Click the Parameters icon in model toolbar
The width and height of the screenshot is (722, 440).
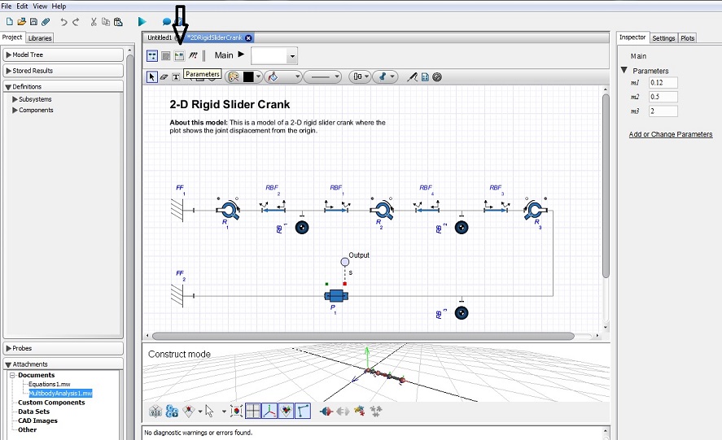point(179,55)
